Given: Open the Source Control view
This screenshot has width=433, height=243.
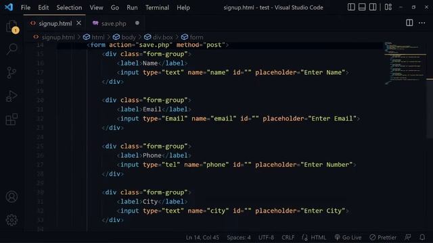Looking at the screenshot, I should coord(12,73).
